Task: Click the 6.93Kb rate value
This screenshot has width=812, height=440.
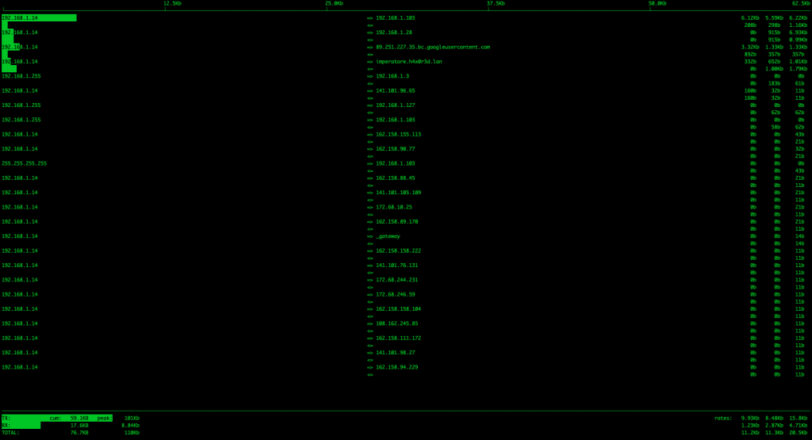Action: pos(798,33)
